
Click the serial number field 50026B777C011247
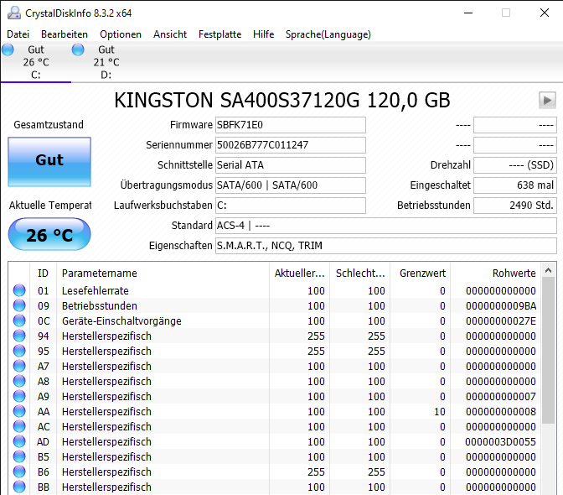[x=291, y=145]
